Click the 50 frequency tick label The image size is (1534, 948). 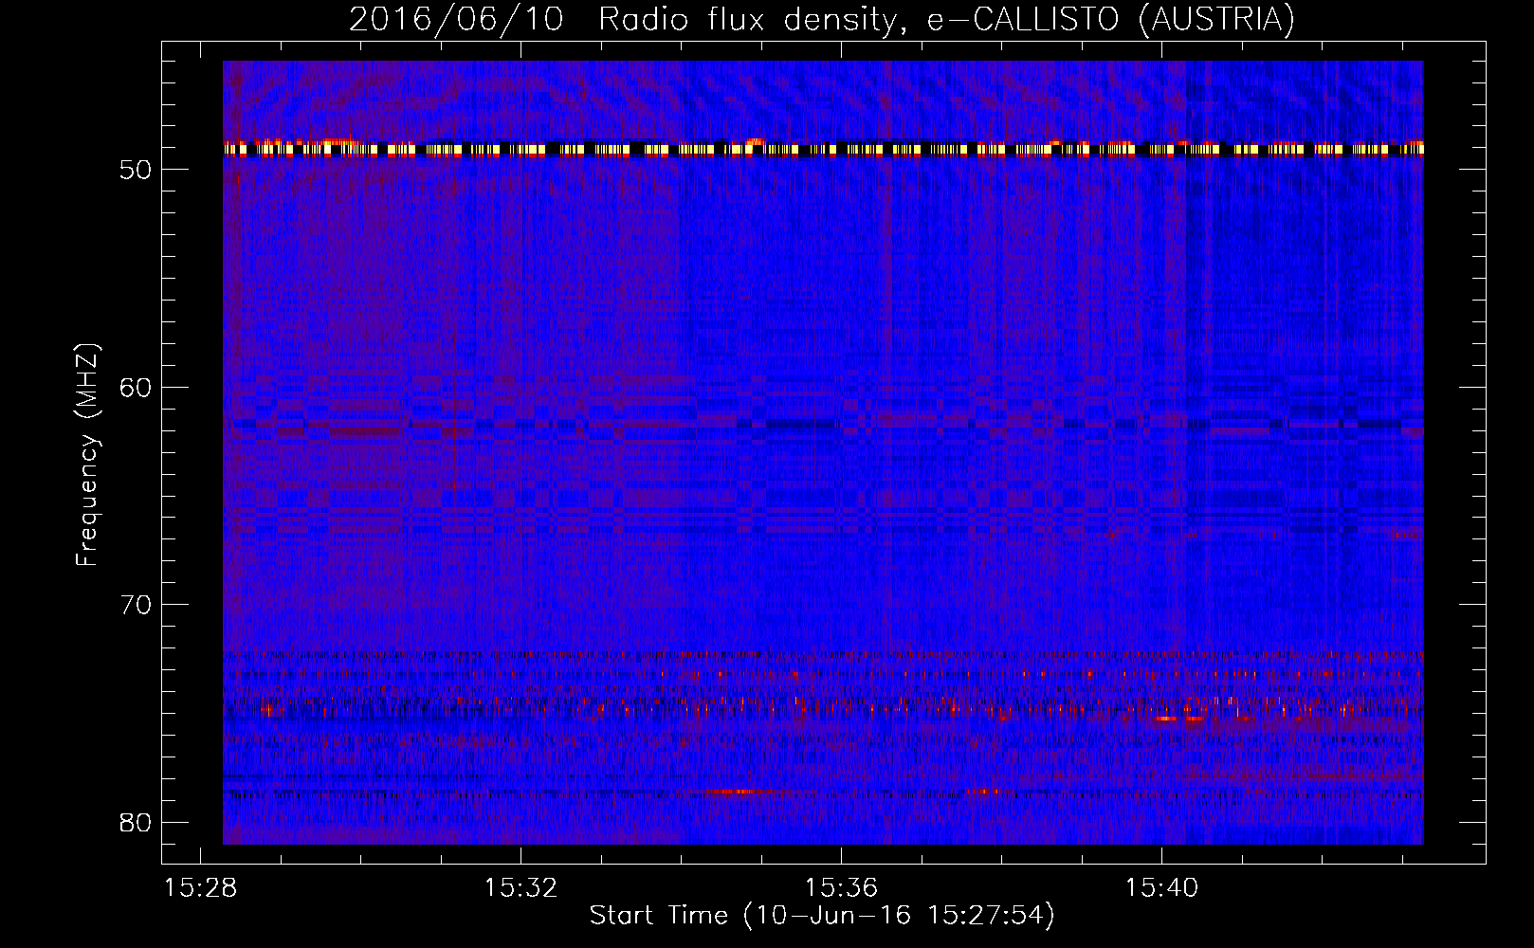(136, 170)
